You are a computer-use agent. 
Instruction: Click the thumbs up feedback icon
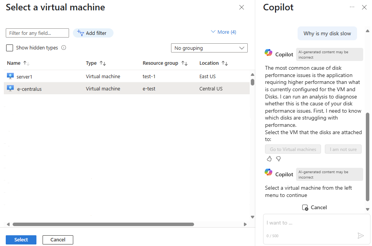[269, 159]
